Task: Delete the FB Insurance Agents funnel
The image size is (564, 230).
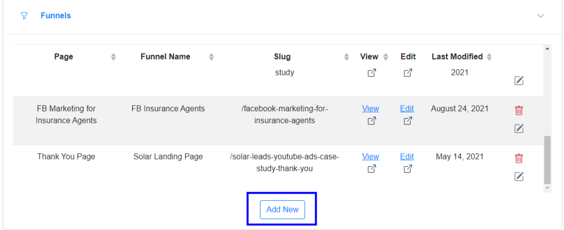Action: tap(519, 111)
